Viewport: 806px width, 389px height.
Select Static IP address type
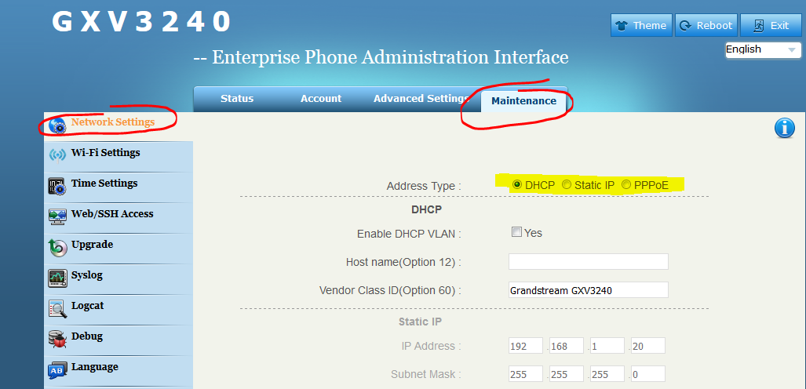click(567, 185)
